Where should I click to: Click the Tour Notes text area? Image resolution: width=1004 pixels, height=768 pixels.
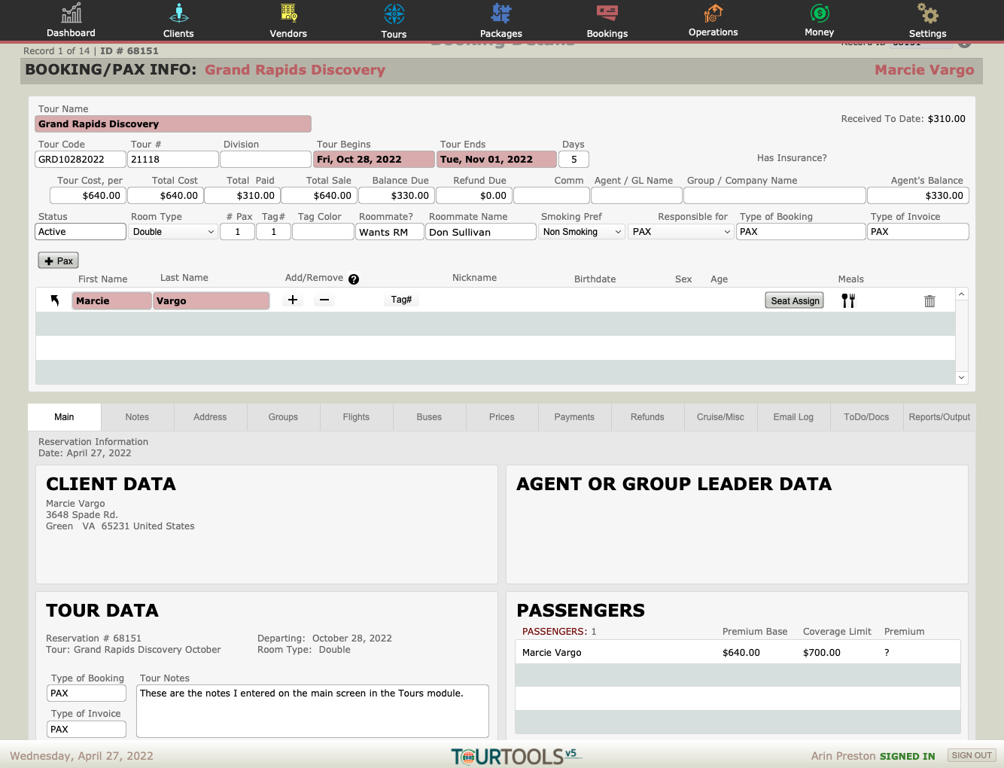click(x=312, y=711)
